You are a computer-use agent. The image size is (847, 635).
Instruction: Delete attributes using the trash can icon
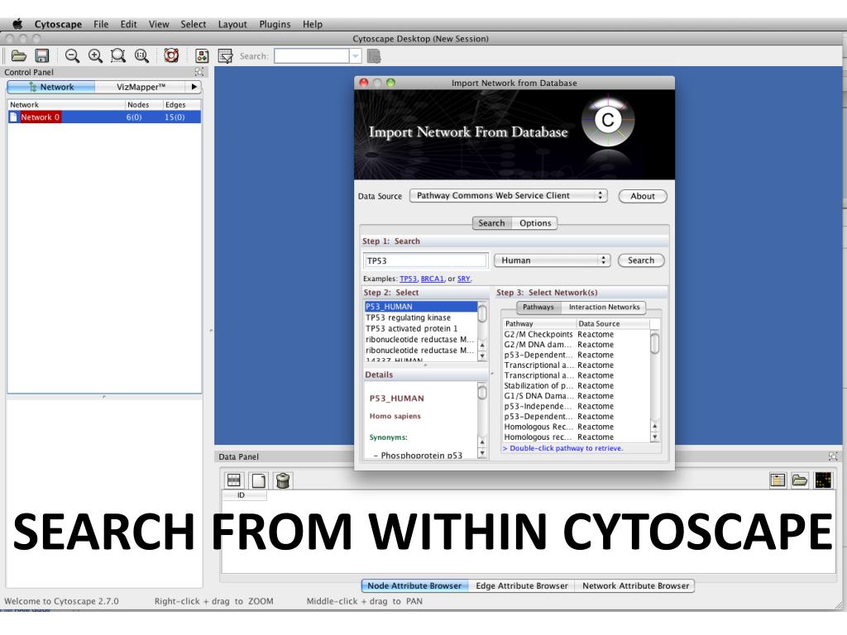[283, 480]
